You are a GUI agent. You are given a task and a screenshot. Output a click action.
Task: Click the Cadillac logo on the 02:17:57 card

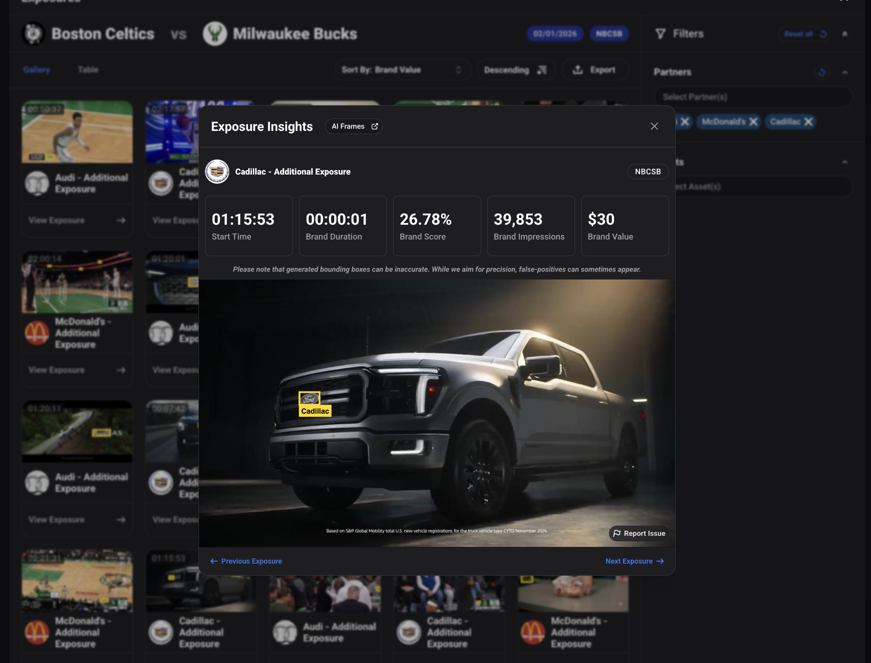[161, 183]
